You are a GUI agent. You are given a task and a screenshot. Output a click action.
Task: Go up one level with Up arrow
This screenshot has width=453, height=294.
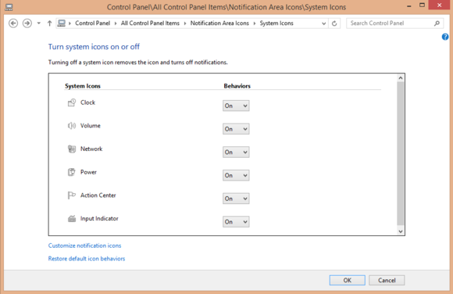pyautogui.click(x=49, y=23)
